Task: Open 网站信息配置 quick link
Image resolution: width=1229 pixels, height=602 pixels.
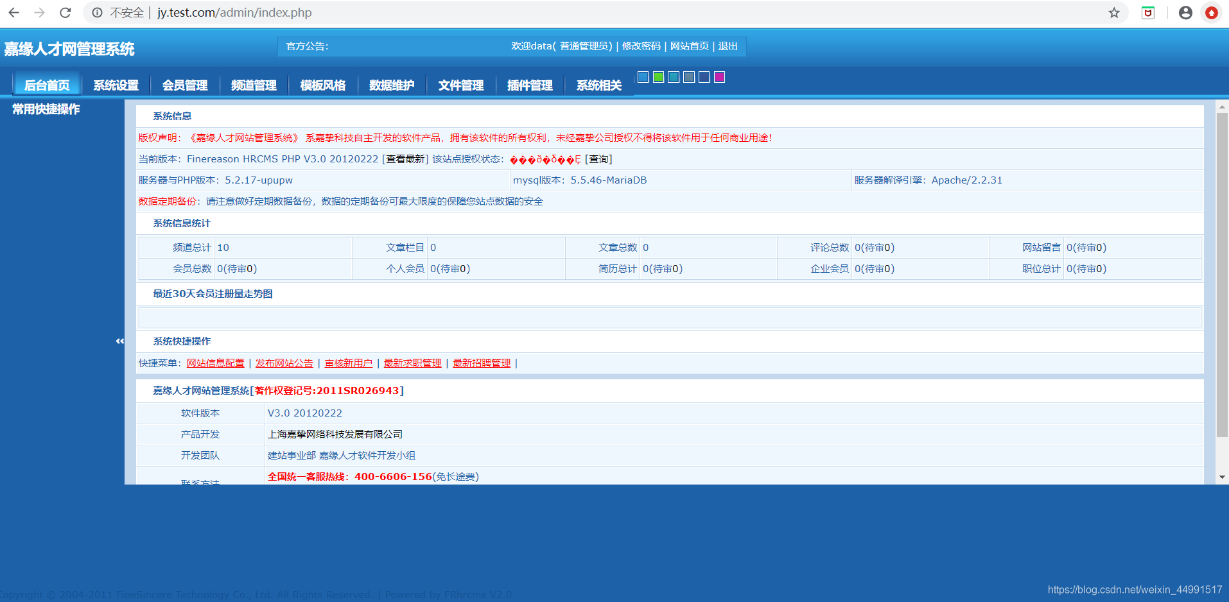Action: coord(216,363)
